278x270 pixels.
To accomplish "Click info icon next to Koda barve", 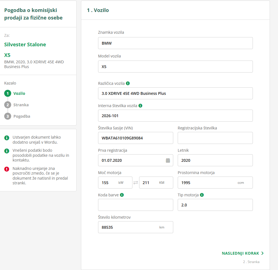I will coord(122,195).
